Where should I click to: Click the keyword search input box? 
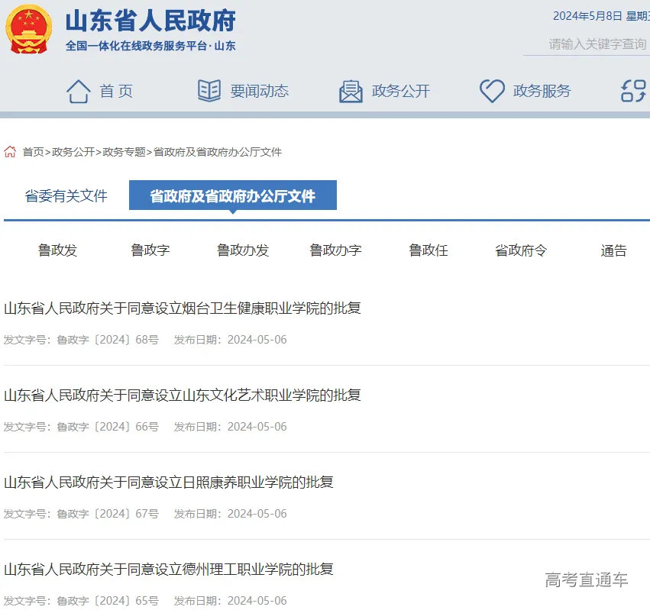(596, 45)
